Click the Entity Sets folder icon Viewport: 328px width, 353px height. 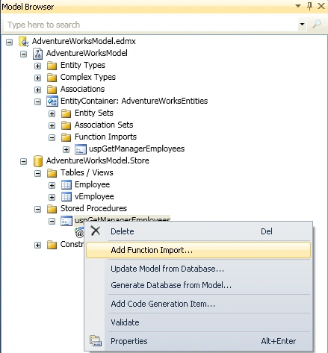coord(66,113)
